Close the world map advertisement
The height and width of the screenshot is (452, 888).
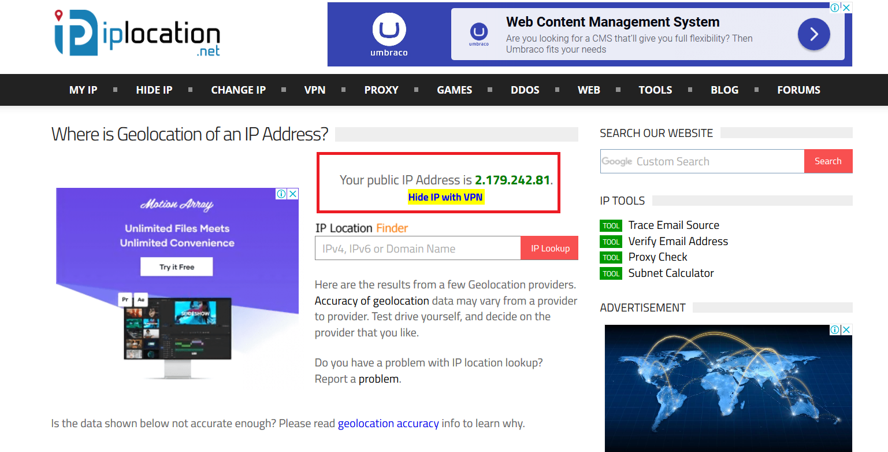point(846,329)
